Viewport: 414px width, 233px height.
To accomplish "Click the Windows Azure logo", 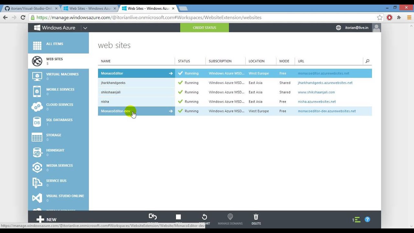I will pos(55,28).
